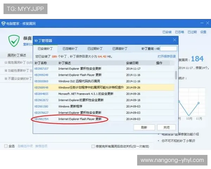The height and width of the screenshot is (169, 211).
Task: Sort by the 安装日期 column header
Action: [x=132, y=63]
